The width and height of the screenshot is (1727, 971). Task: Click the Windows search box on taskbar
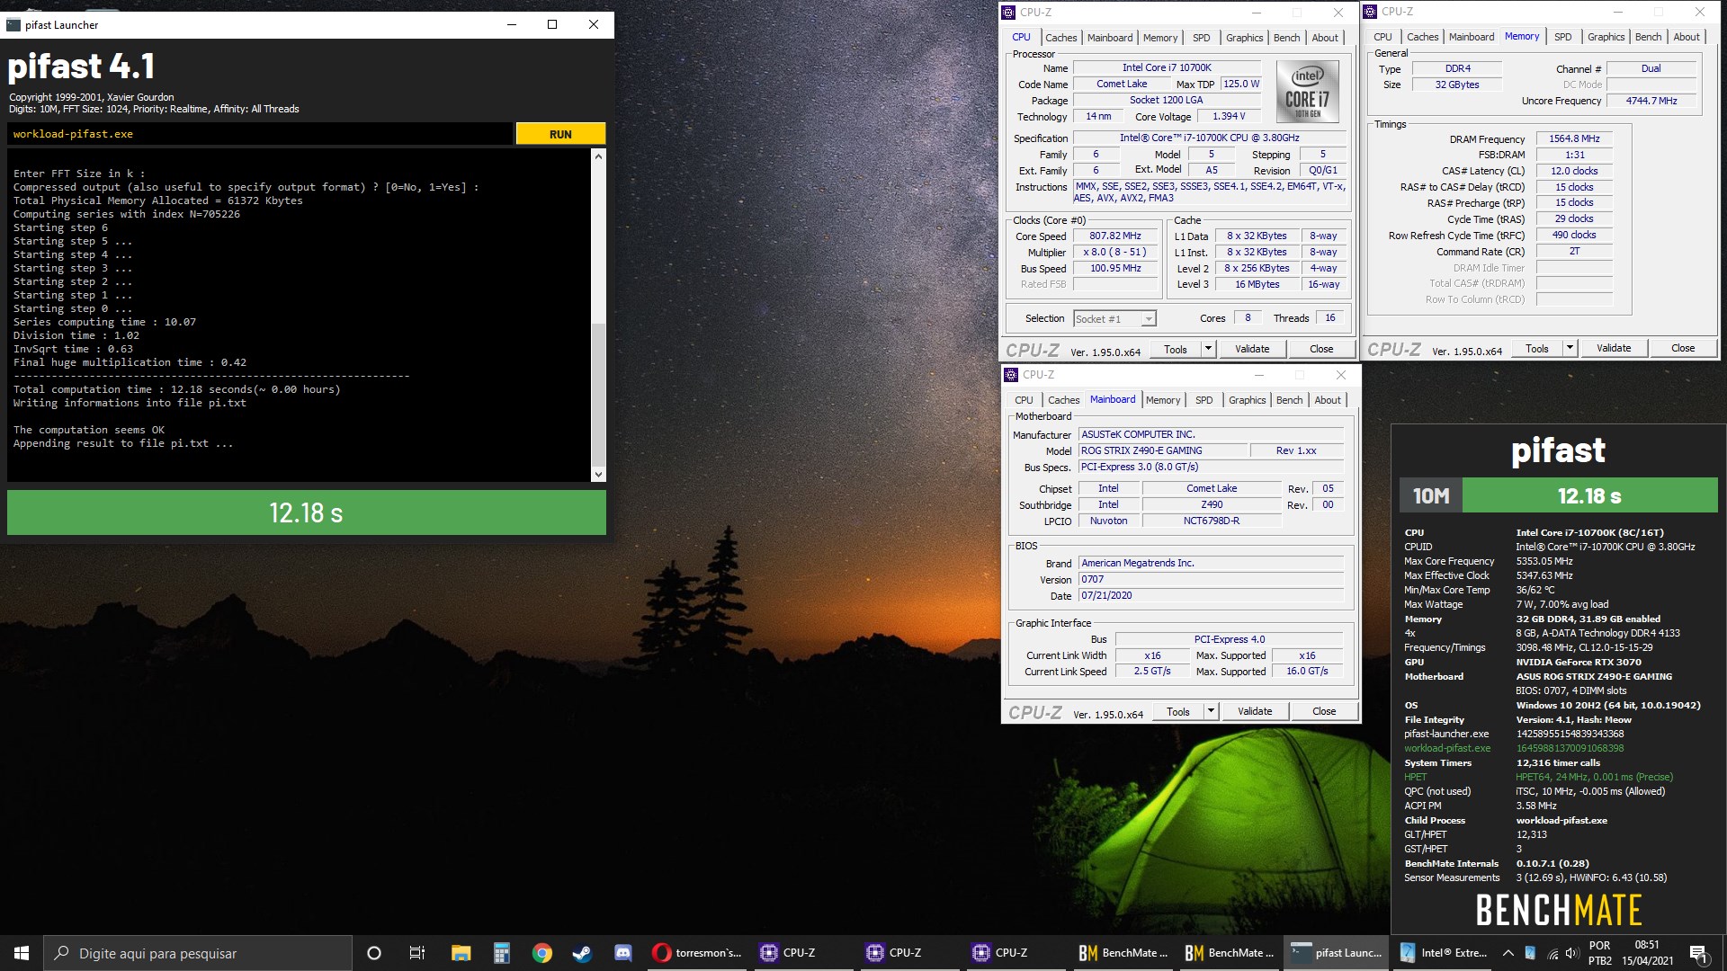click(198, 953)
